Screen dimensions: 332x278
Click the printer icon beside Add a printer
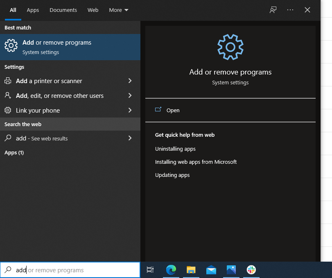[9, 81]
